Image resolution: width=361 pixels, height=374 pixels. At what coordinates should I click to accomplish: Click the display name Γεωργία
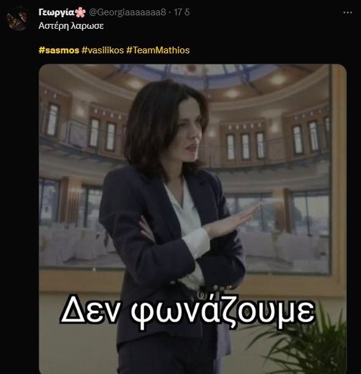coord(56,12)
